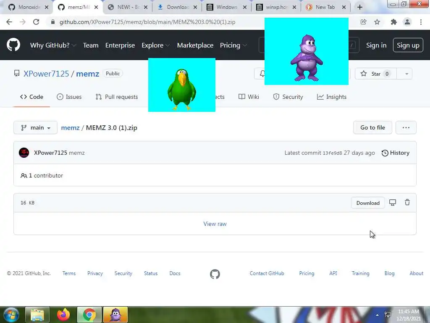Click the Sign up button

coord(408,45)
